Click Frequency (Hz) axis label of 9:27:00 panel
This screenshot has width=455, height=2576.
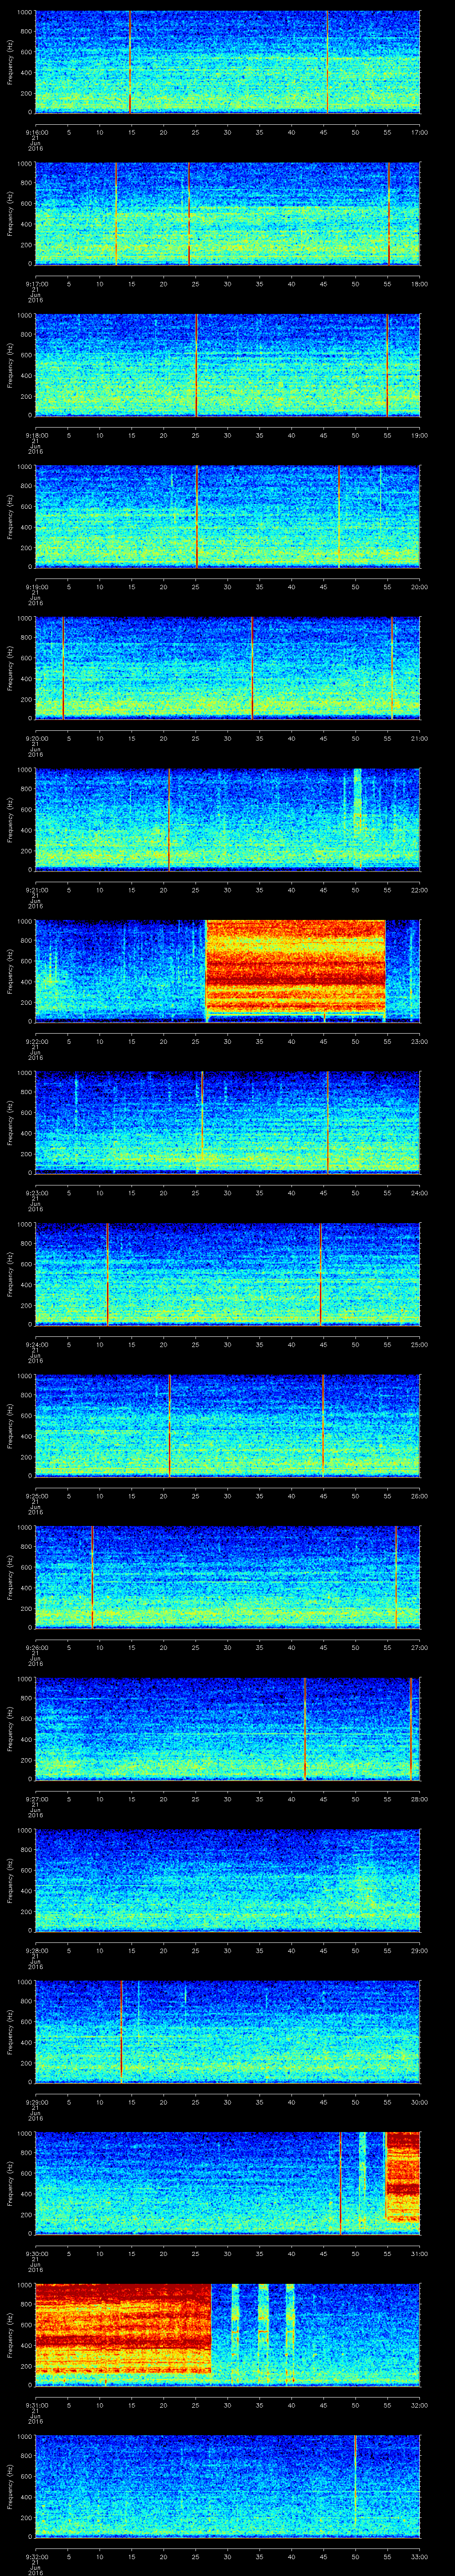pyautogui.click(x=11, y=1729)
